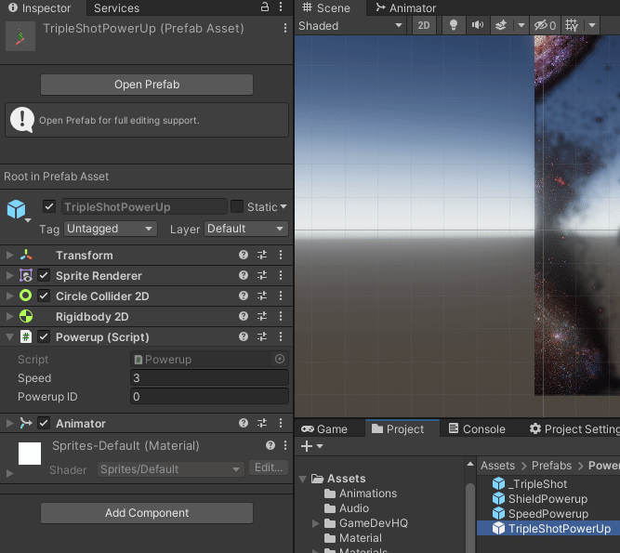Click the Open Prefab button

147,85
